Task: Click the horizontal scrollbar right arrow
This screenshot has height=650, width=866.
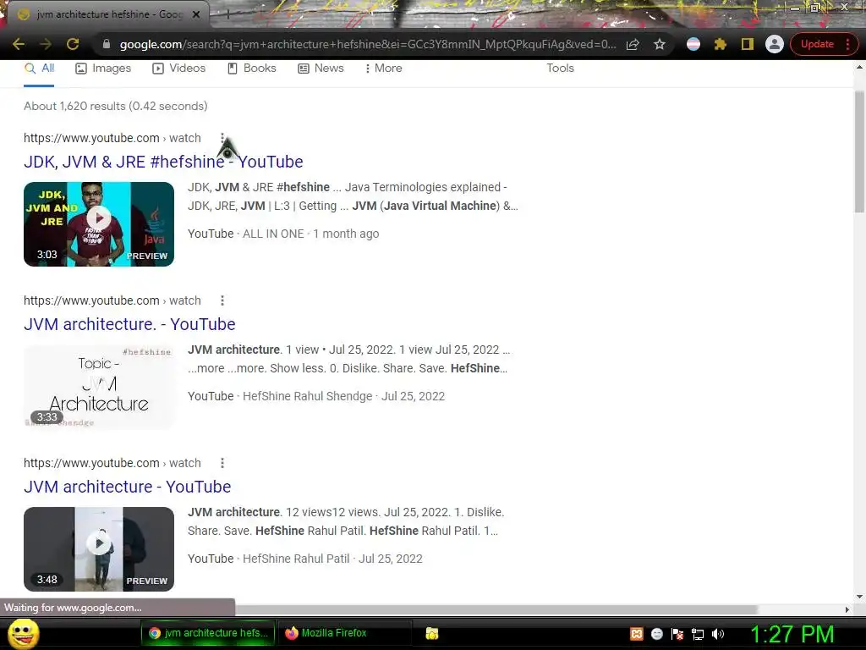Action: (x=847, y=609)
